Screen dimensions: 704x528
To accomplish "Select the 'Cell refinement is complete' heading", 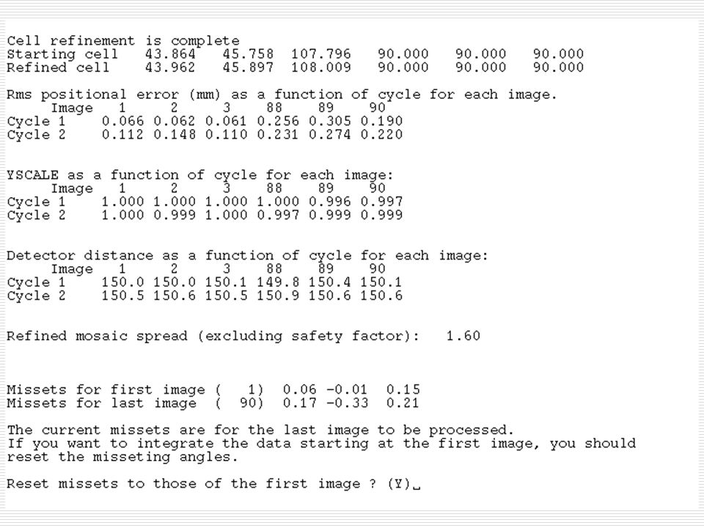I will pyautogui.click(x=123, y=41).
